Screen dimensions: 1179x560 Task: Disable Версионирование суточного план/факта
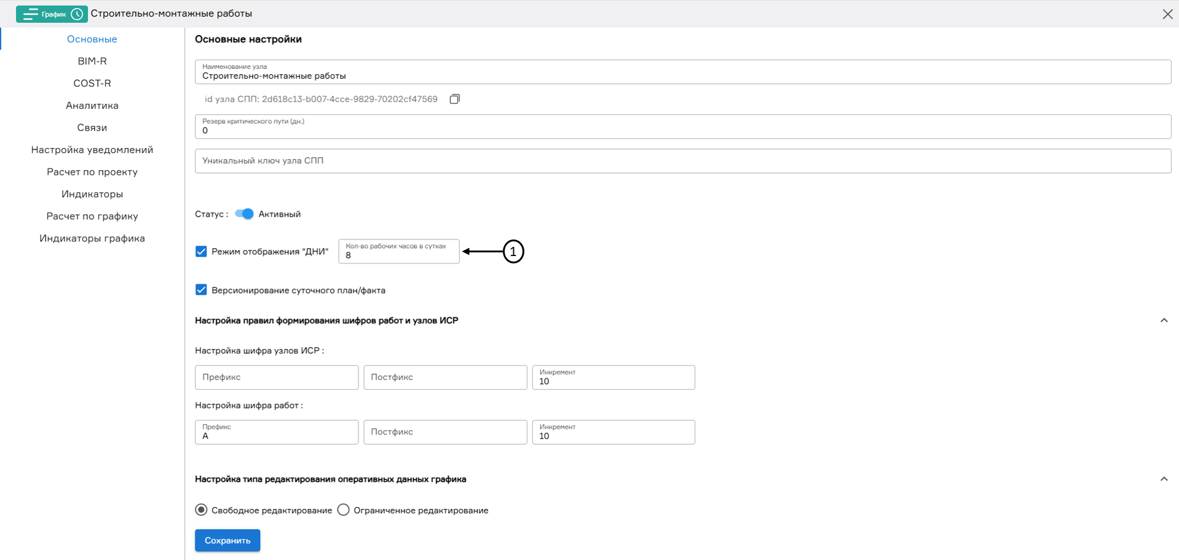pos(201,289)
